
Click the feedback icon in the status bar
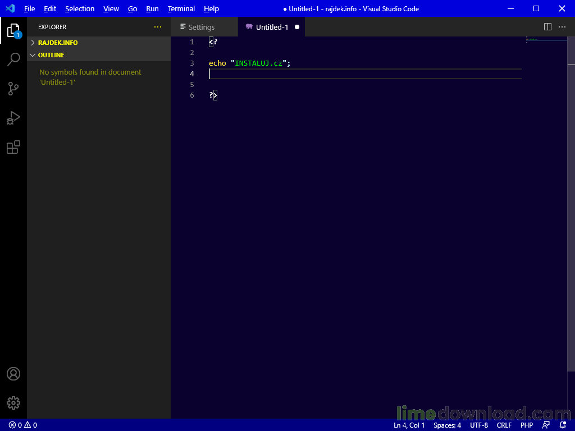click(546, 425)
